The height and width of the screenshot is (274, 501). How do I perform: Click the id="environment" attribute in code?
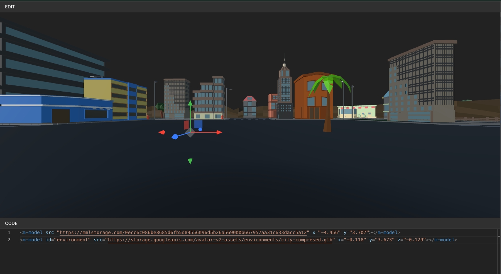click(x=68, y=240)
